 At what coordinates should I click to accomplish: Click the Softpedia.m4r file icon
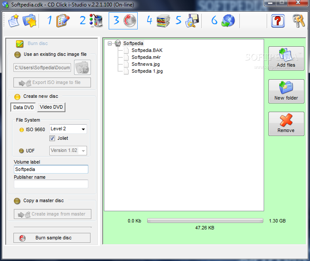[x=126, y=57]
